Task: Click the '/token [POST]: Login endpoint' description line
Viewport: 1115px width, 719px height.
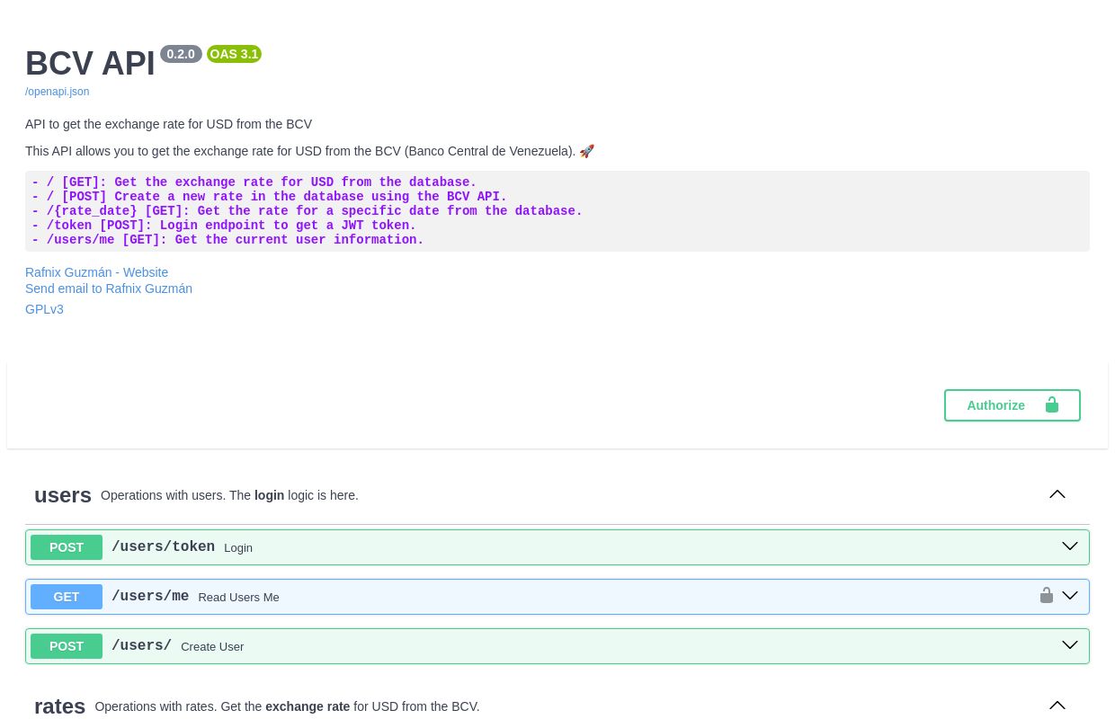Action: [x=224, y=226]
